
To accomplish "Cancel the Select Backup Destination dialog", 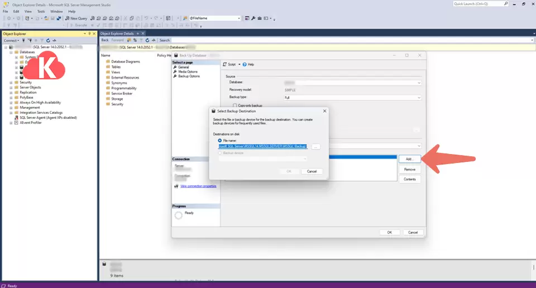I will tap(312, 171).
